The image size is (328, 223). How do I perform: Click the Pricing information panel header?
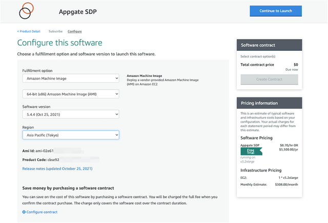(270, 103)
